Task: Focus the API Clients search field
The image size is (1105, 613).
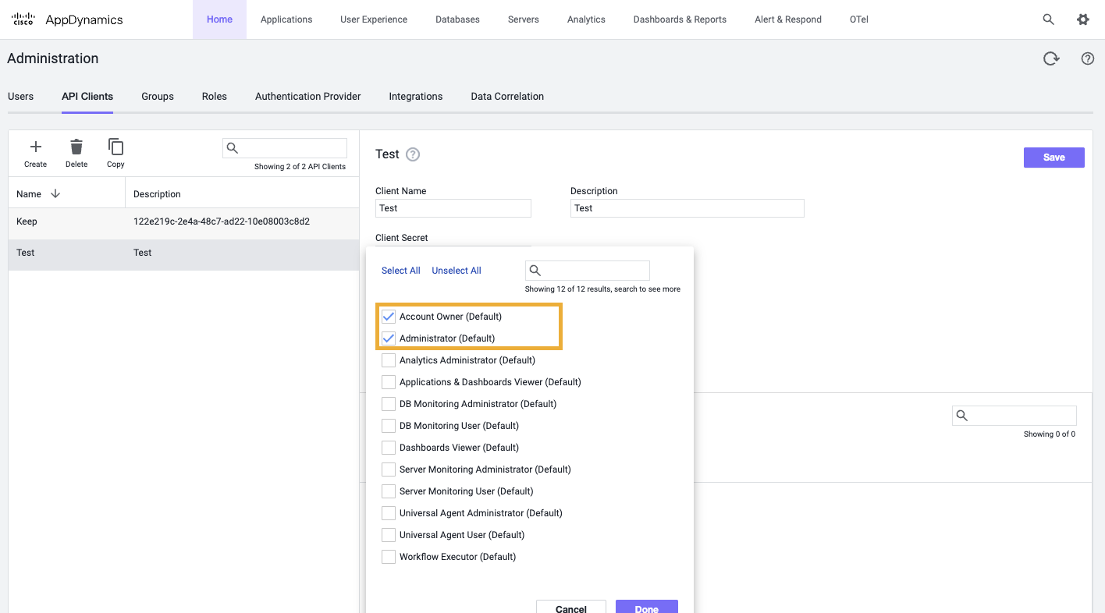Action: click(x=285, y=148)
